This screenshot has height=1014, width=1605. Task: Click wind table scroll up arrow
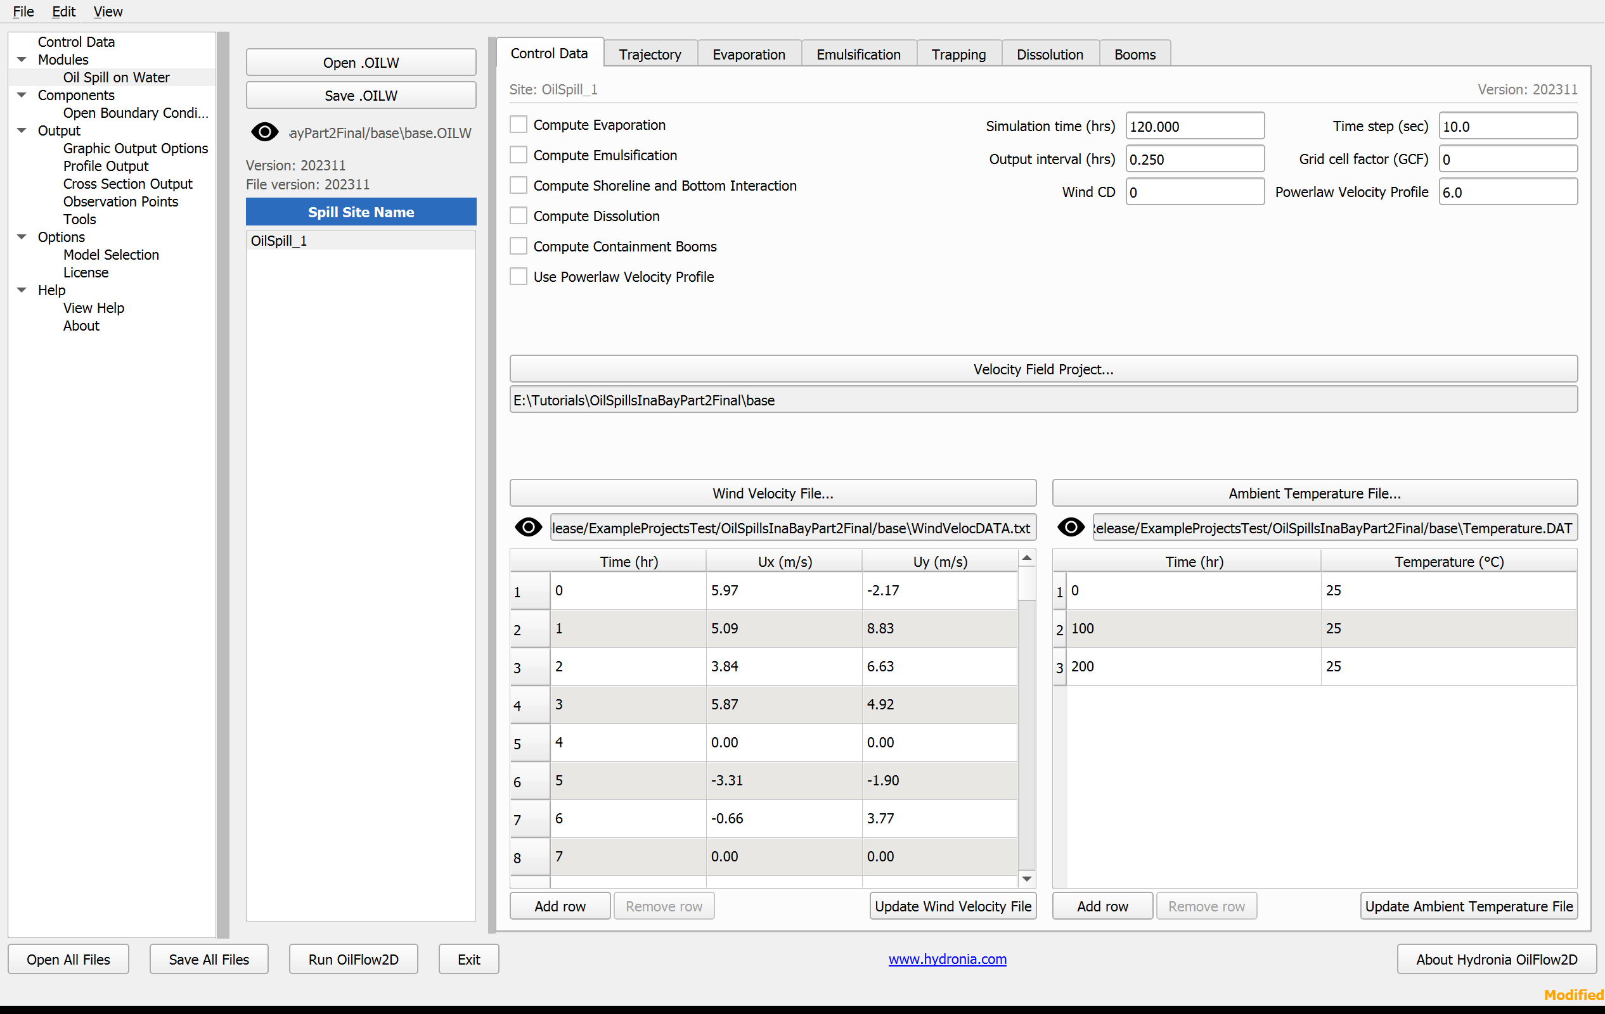[1027, 557]
